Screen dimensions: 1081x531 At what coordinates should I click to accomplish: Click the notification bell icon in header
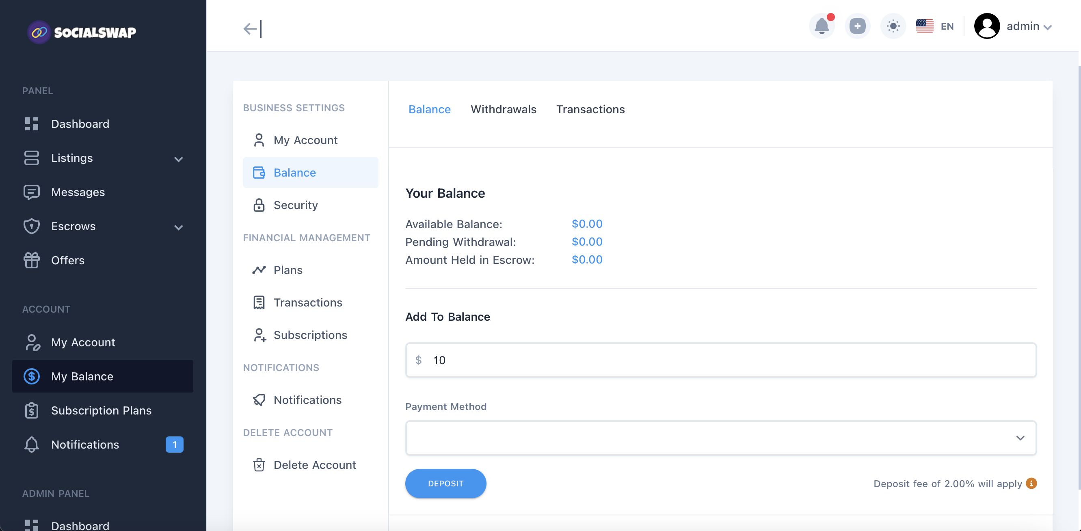(x=821, y=26)
